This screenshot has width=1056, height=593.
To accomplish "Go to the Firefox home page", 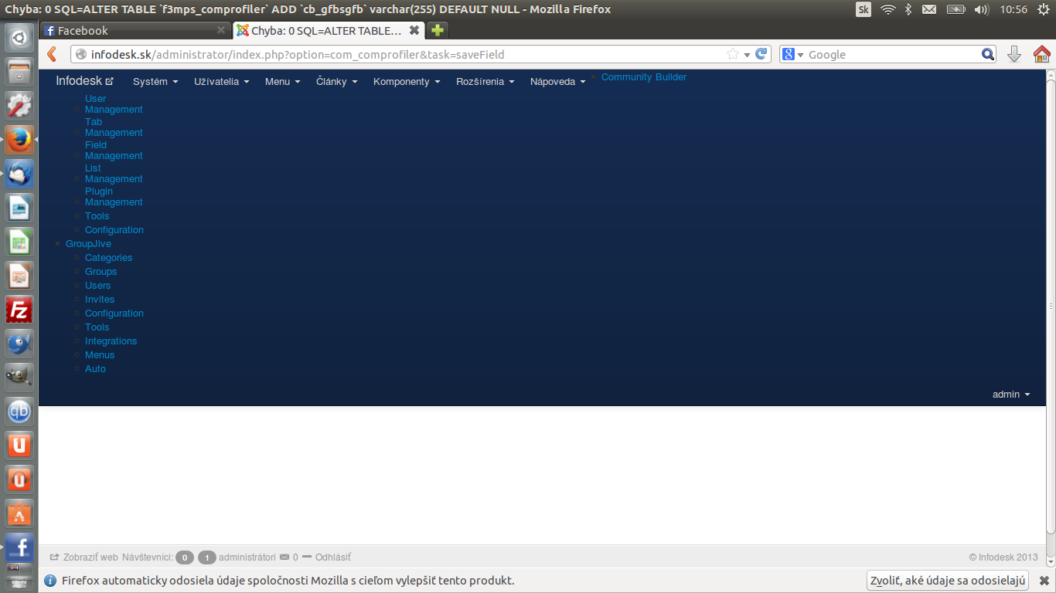I will [1041, 54].
